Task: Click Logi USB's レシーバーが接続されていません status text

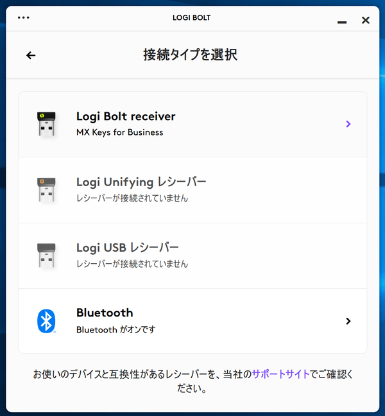Action: coord(132,264)
